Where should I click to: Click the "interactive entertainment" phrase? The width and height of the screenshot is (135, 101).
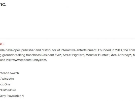click(79, 50)
